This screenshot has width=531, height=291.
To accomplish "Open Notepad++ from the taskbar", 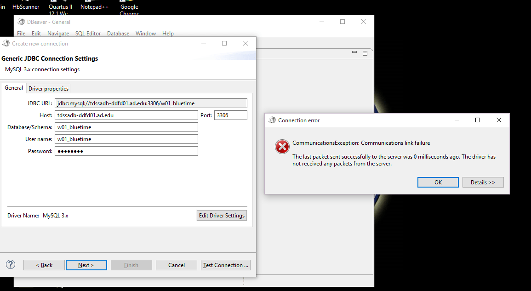I will (94, 6).
